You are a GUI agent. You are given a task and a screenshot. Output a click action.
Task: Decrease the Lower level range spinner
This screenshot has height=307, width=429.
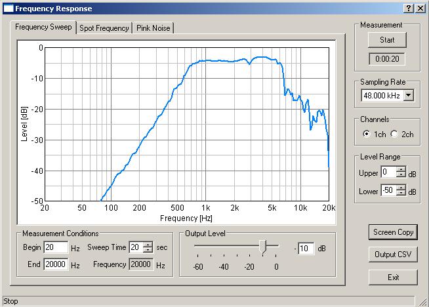(401, 194)
